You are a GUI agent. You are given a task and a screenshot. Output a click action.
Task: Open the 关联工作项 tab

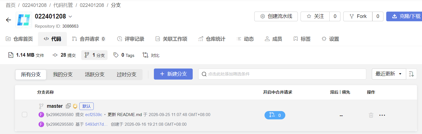(171, 39)
